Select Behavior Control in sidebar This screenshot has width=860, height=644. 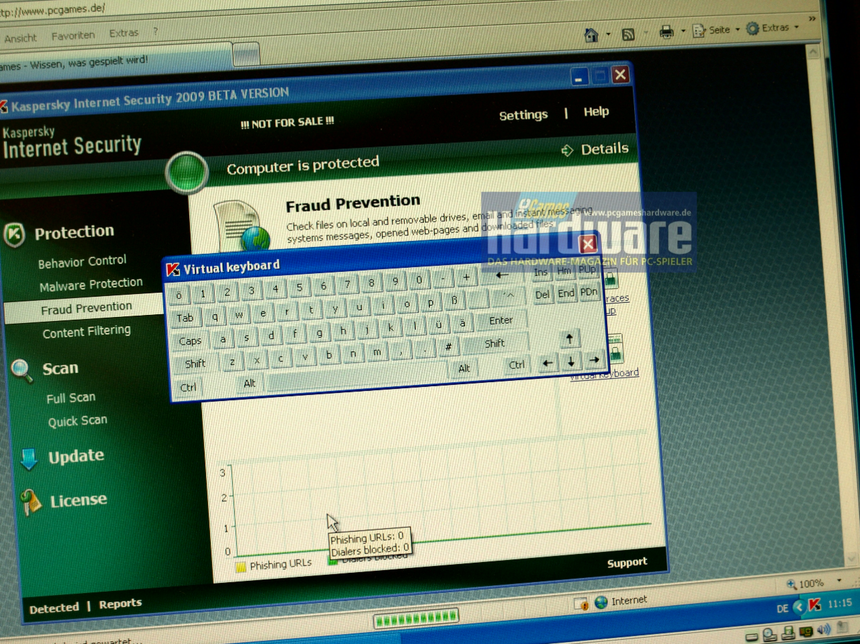click(x=82, y=262)
